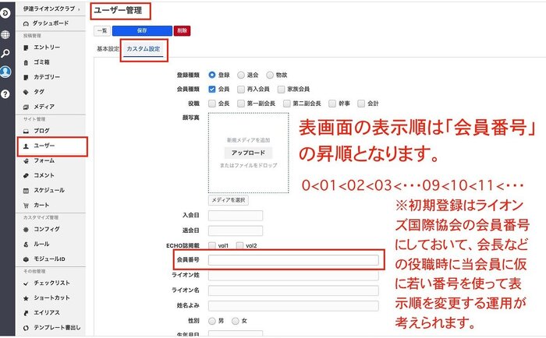Select 退会 radio button
The width and height of the screenshot is (546, 338).
coord(241,75)
